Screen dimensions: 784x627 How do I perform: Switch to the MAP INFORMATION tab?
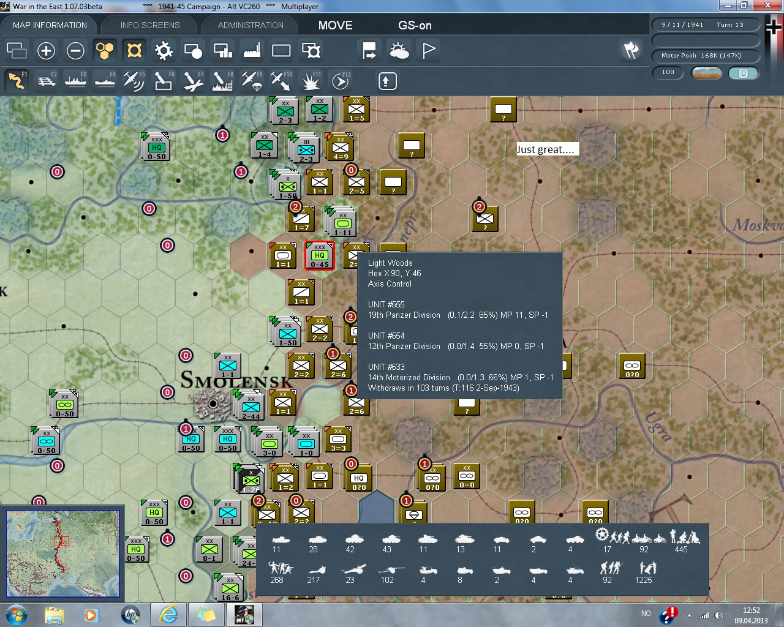point(50,25)
